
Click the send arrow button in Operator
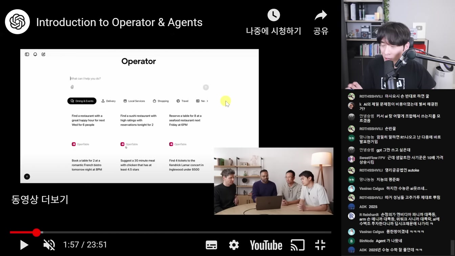[x=206, y=87]
